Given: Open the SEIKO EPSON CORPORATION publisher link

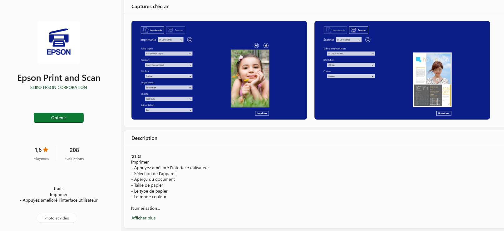Looking at the screenshot, I should click(x=59, y=87).
